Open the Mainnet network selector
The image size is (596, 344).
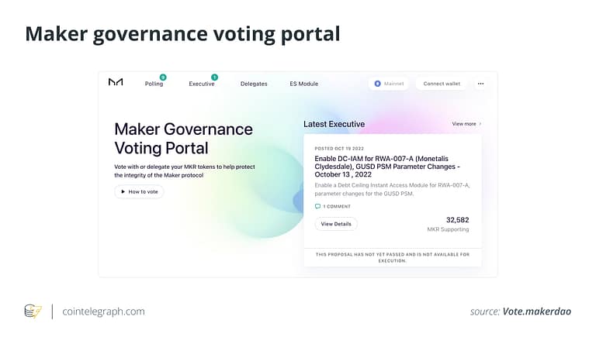point(389,84)
